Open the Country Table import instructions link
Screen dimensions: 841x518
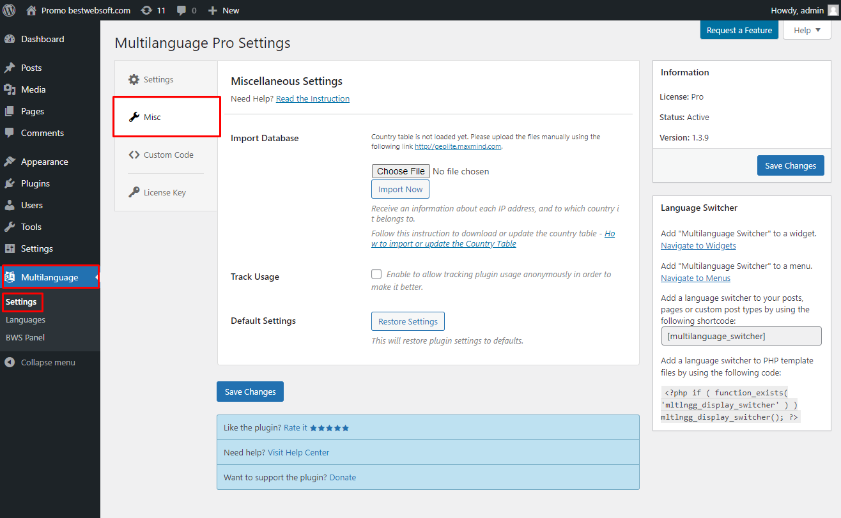pos(493,238)
